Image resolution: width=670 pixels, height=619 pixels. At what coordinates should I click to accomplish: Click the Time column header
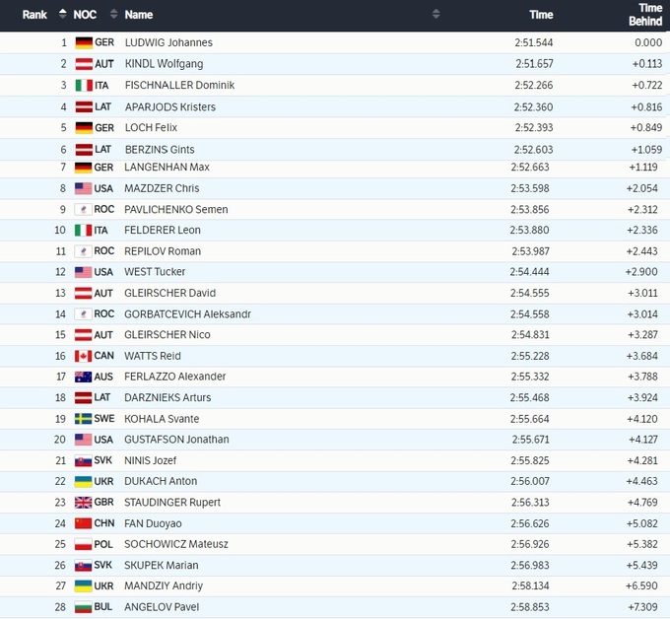tap(541, 15)
